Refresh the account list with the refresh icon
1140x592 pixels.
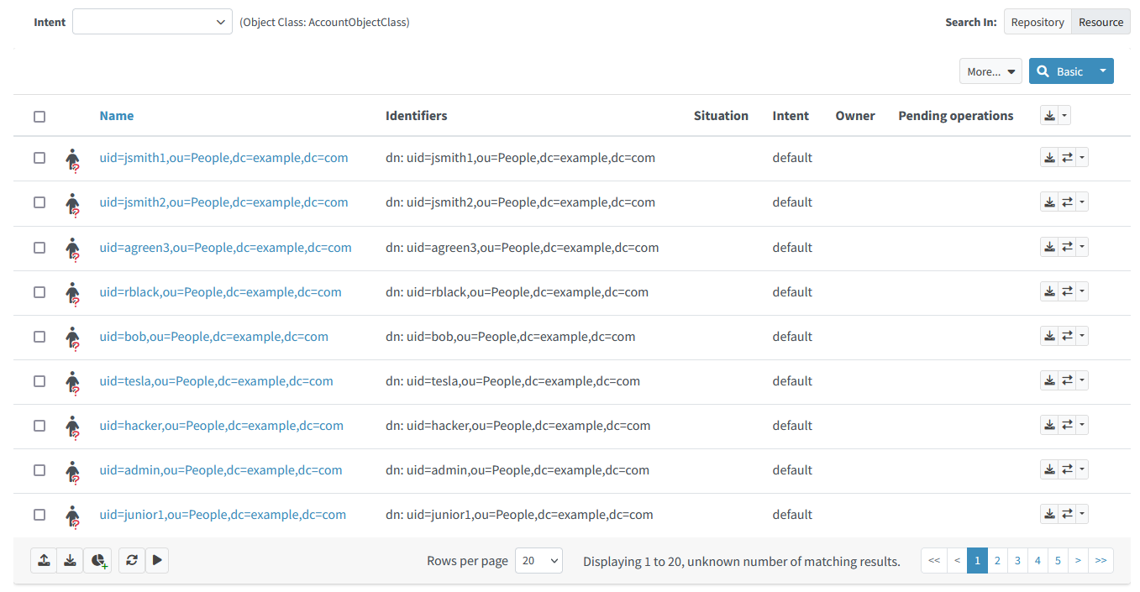click(x=131, y=559)
